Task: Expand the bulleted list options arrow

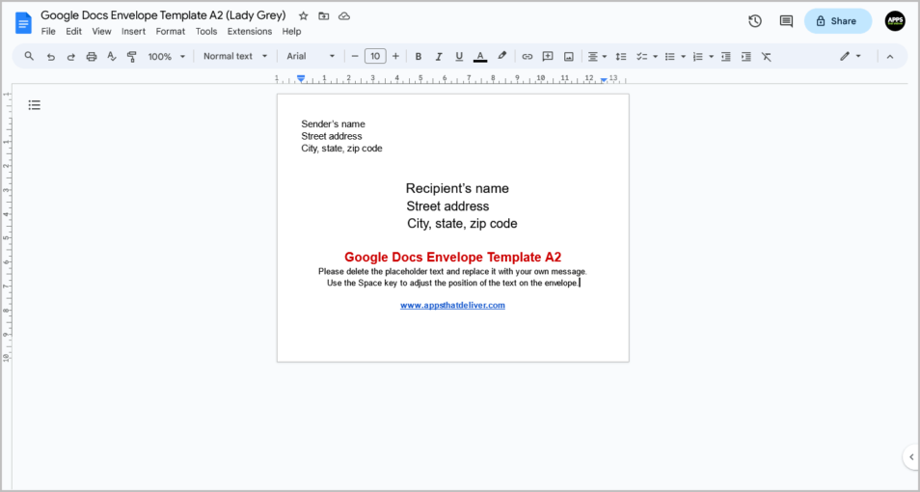Action: (683, 57)
